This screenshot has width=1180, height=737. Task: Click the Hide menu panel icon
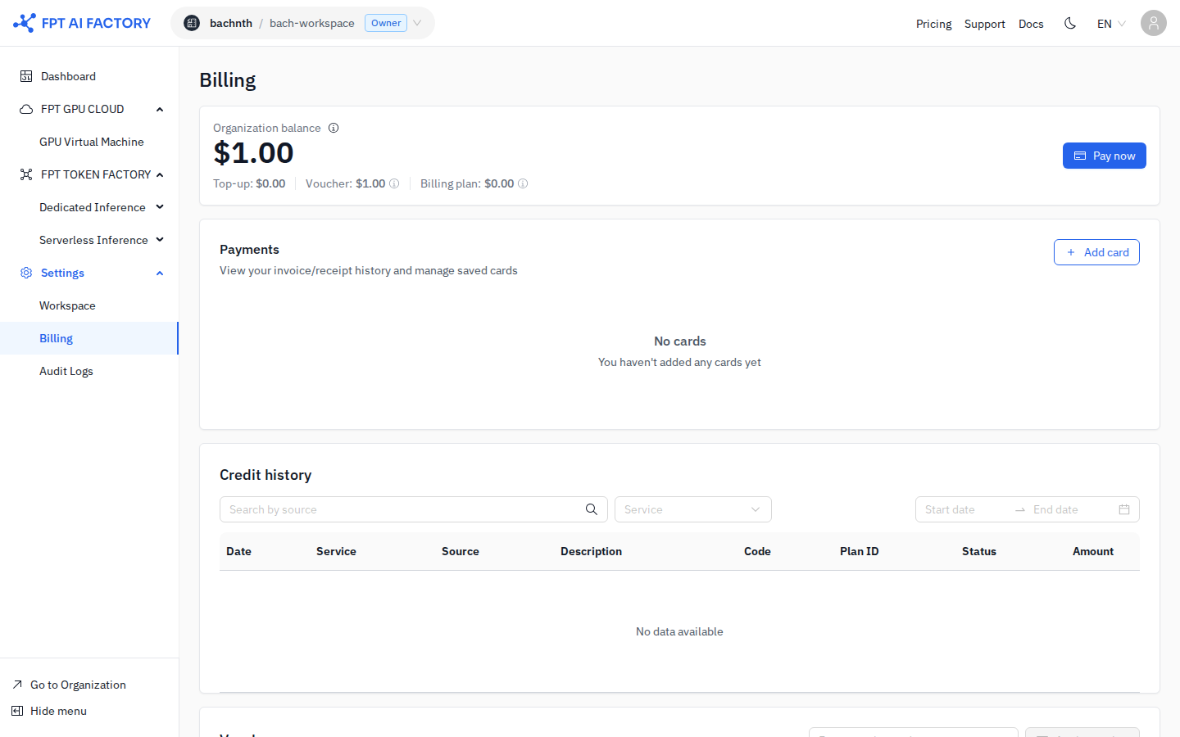click(x=17, y=711)
